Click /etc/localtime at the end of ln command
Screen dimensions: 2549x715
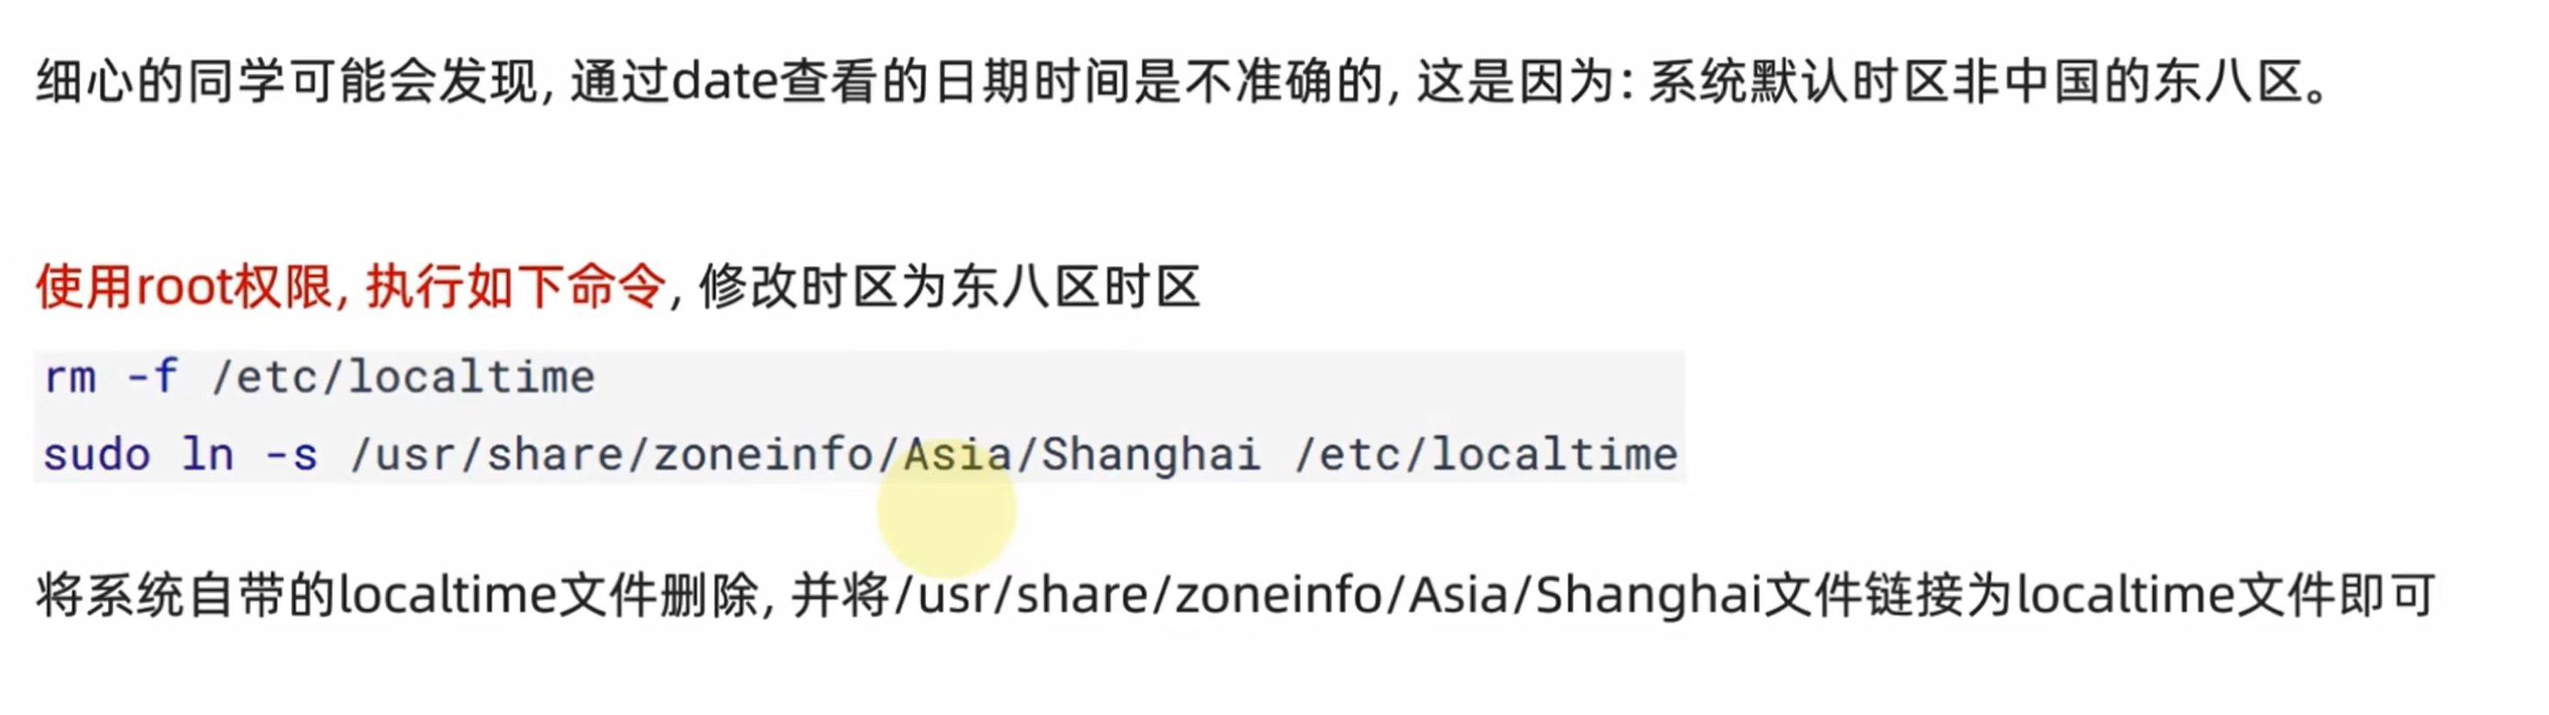1487,455
